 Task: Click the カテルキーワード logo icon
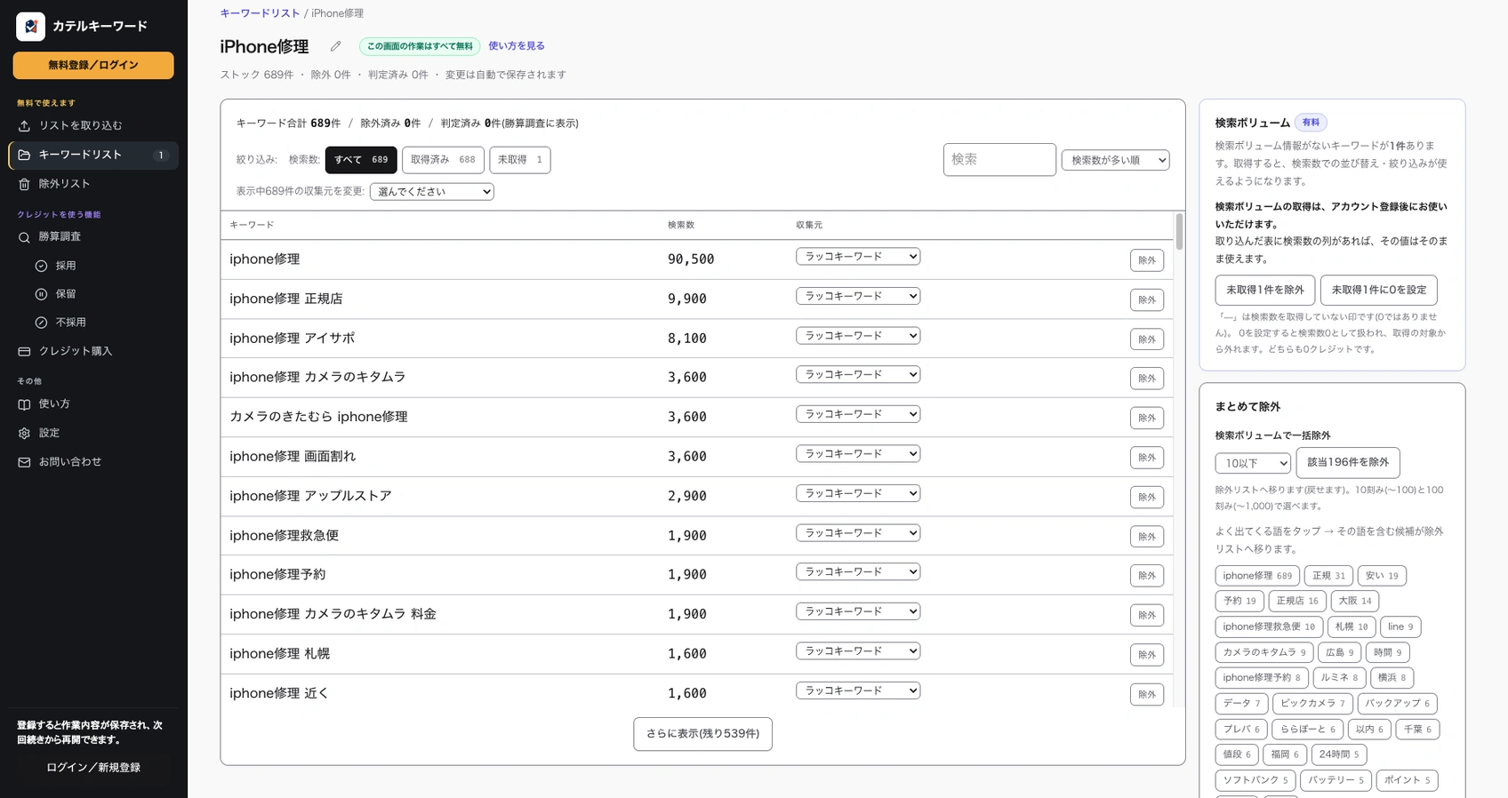tap(31, 27)
